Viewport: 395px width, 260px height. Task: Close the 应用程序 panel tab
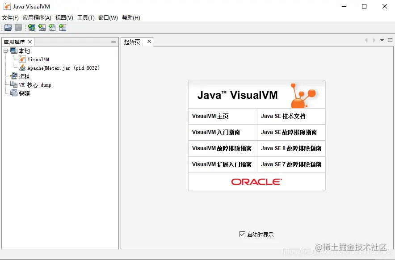30,42
